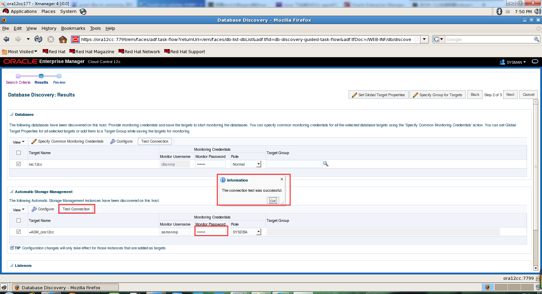Image resolution: width=542 pixels, height=294 pixels.
Task: Open the File menu
Action: [x=6, y=28]
